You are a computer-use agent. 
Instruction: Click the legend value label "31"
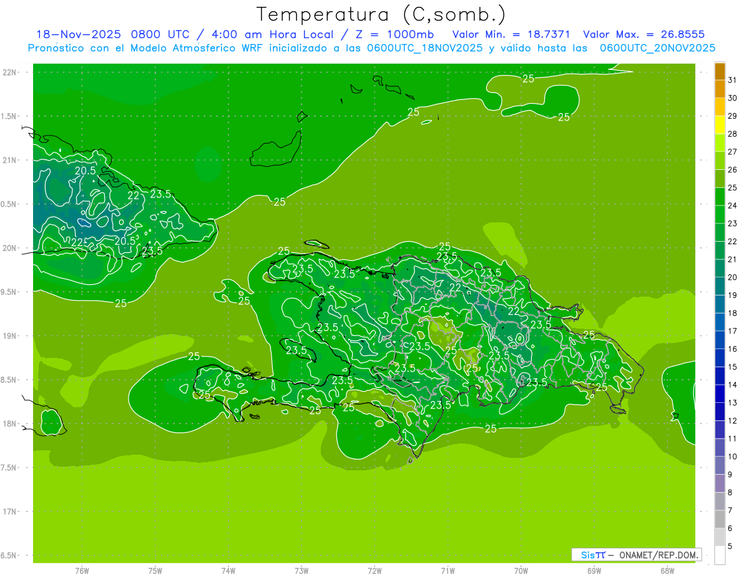732,80
